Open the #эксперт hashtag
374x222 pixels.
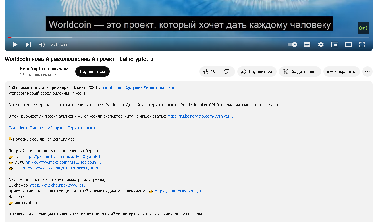pyautogui.click(x=38, y=128)
